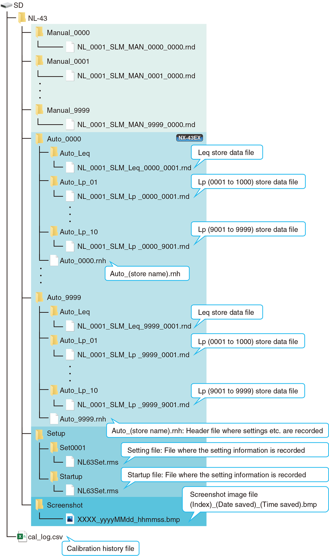Click Leq store data file callout near Auto_0000
The width and height of the screenshot is (329, 556).
pyautogui.click(x=227, y=152)
